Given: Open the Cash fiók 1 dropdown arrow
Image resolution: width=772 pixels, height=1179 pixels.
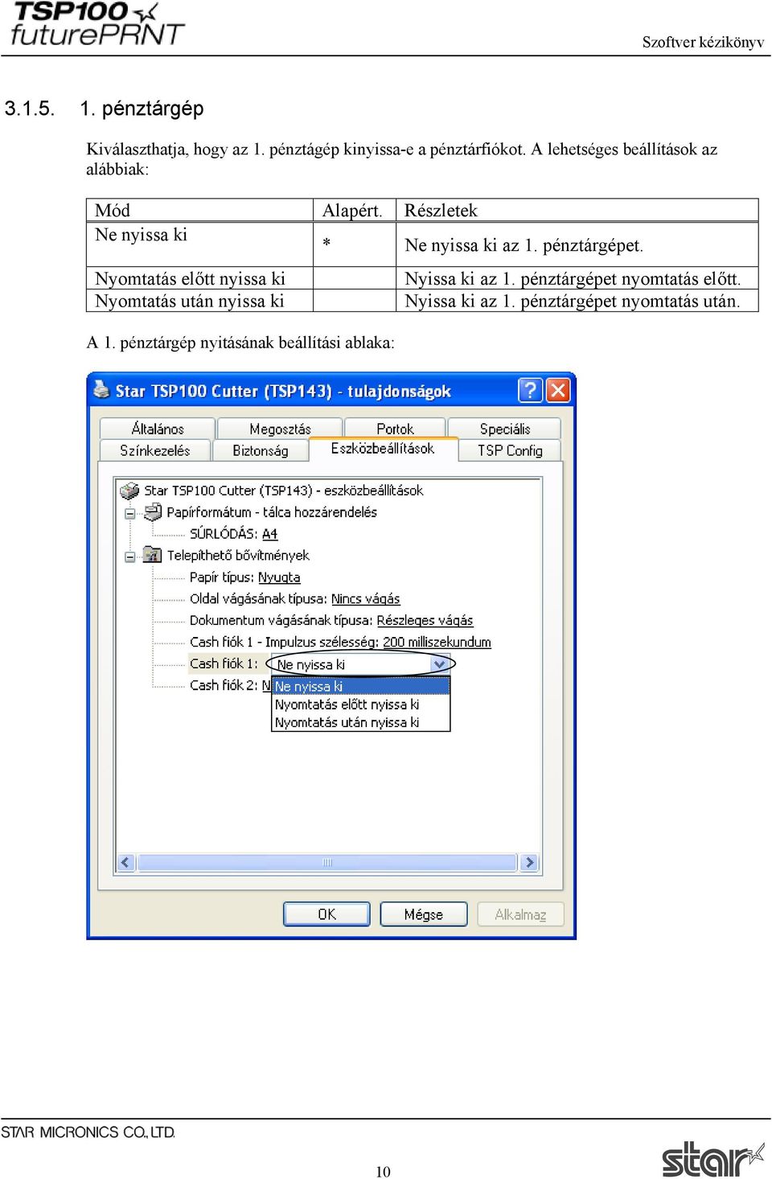Looking at the screenshot, I should pyautogui.click(x=439, y=664).
